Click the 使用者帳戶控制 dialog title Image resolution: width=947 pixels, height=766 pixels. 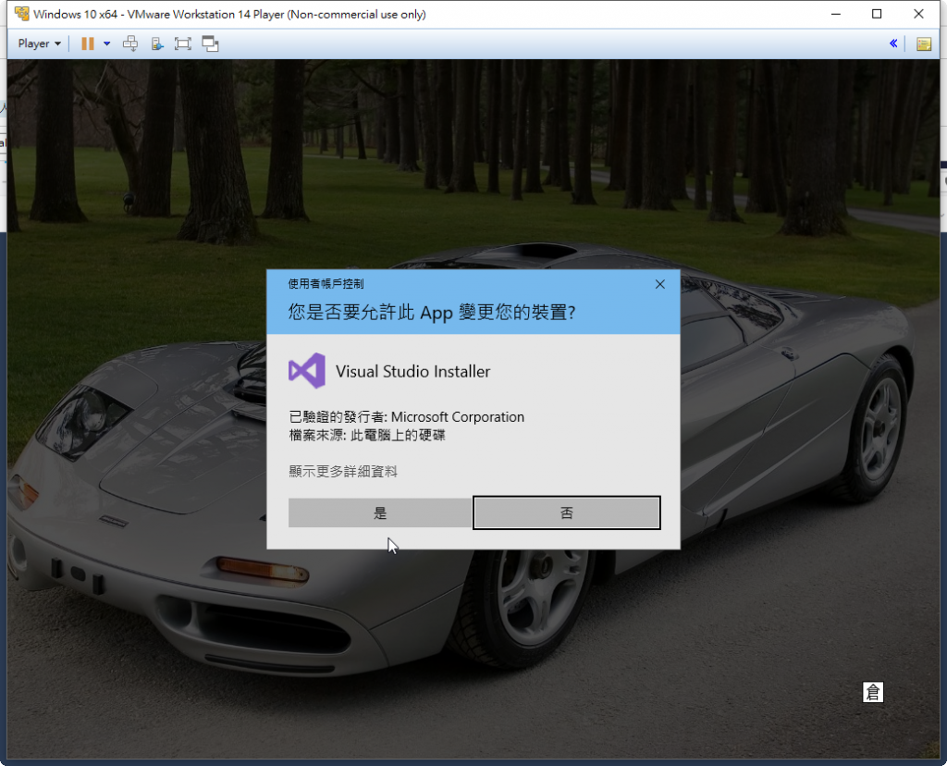click(326, 284)
